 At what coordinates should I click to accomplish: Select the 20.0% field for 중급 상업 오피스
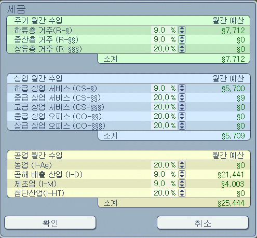165,116
